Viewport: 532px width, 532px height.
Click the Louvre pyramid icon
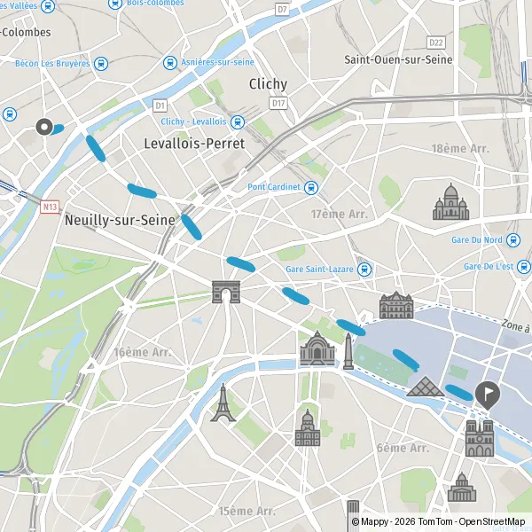pyautogui.click(x=426, y=386)
